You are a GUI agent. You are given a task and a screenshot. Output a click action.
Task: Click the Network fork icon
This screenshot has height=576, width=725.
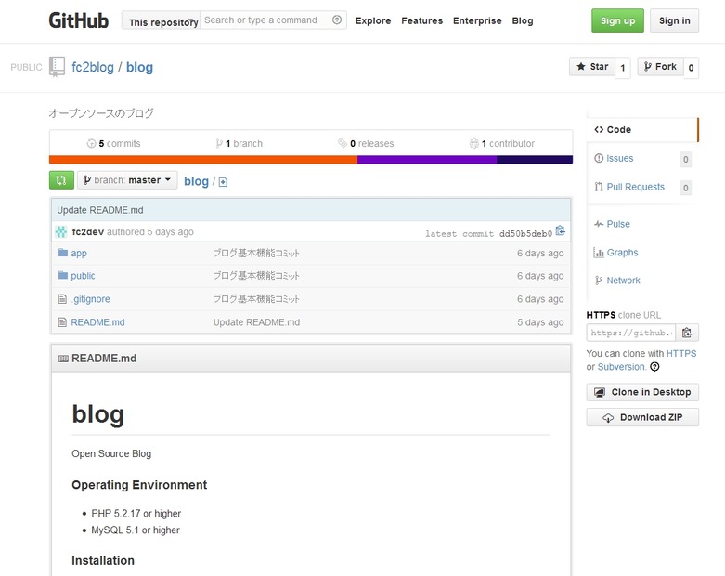tap(599, 281)
